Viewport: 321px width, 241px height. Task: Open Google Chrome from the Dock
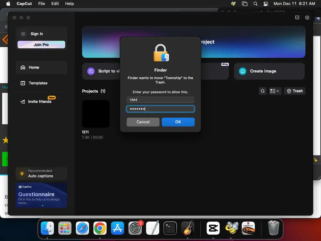pyautogui.click(x=100, y=228)
